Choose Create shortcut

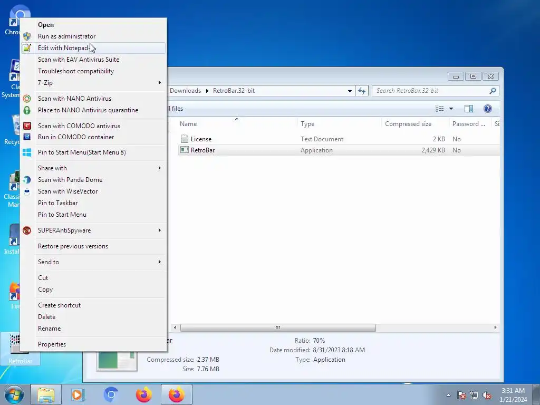point(59,305)
